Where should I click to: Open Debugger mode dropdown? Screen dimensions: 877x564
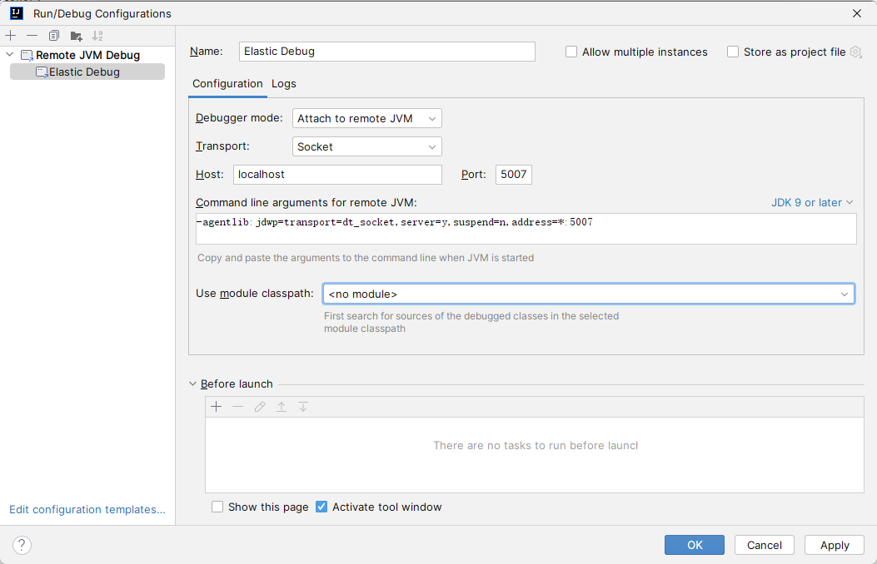[x=367, y=118]
